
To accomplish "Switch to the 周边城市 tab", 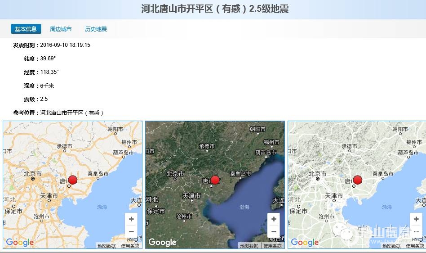I will click(x=61, y=29).
